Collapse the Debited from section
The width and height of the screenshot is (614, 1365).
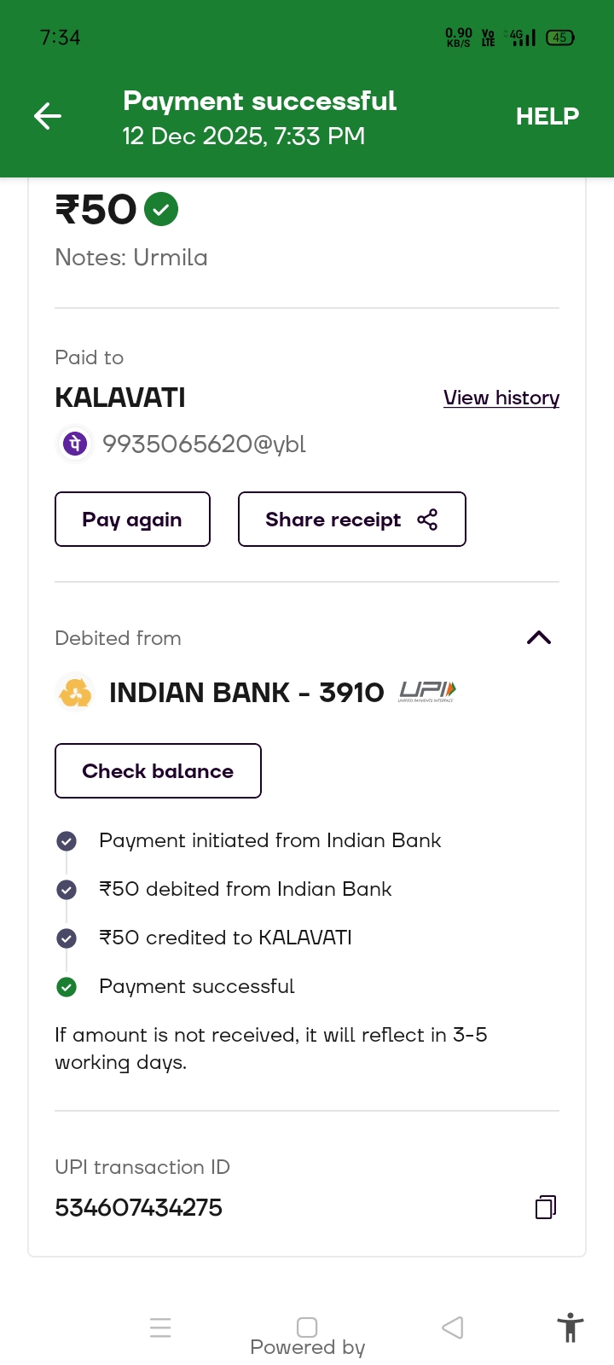(539, 638)
